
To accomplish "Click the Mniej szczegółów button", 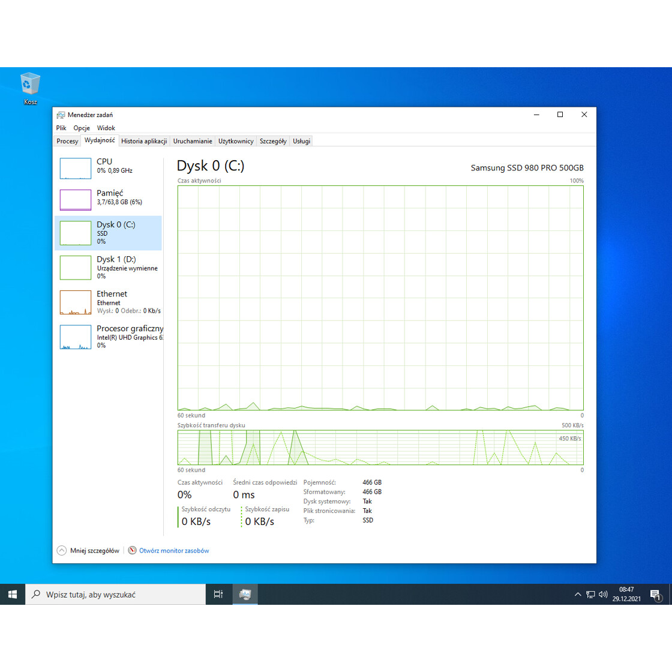I will [x=94, y=550].
